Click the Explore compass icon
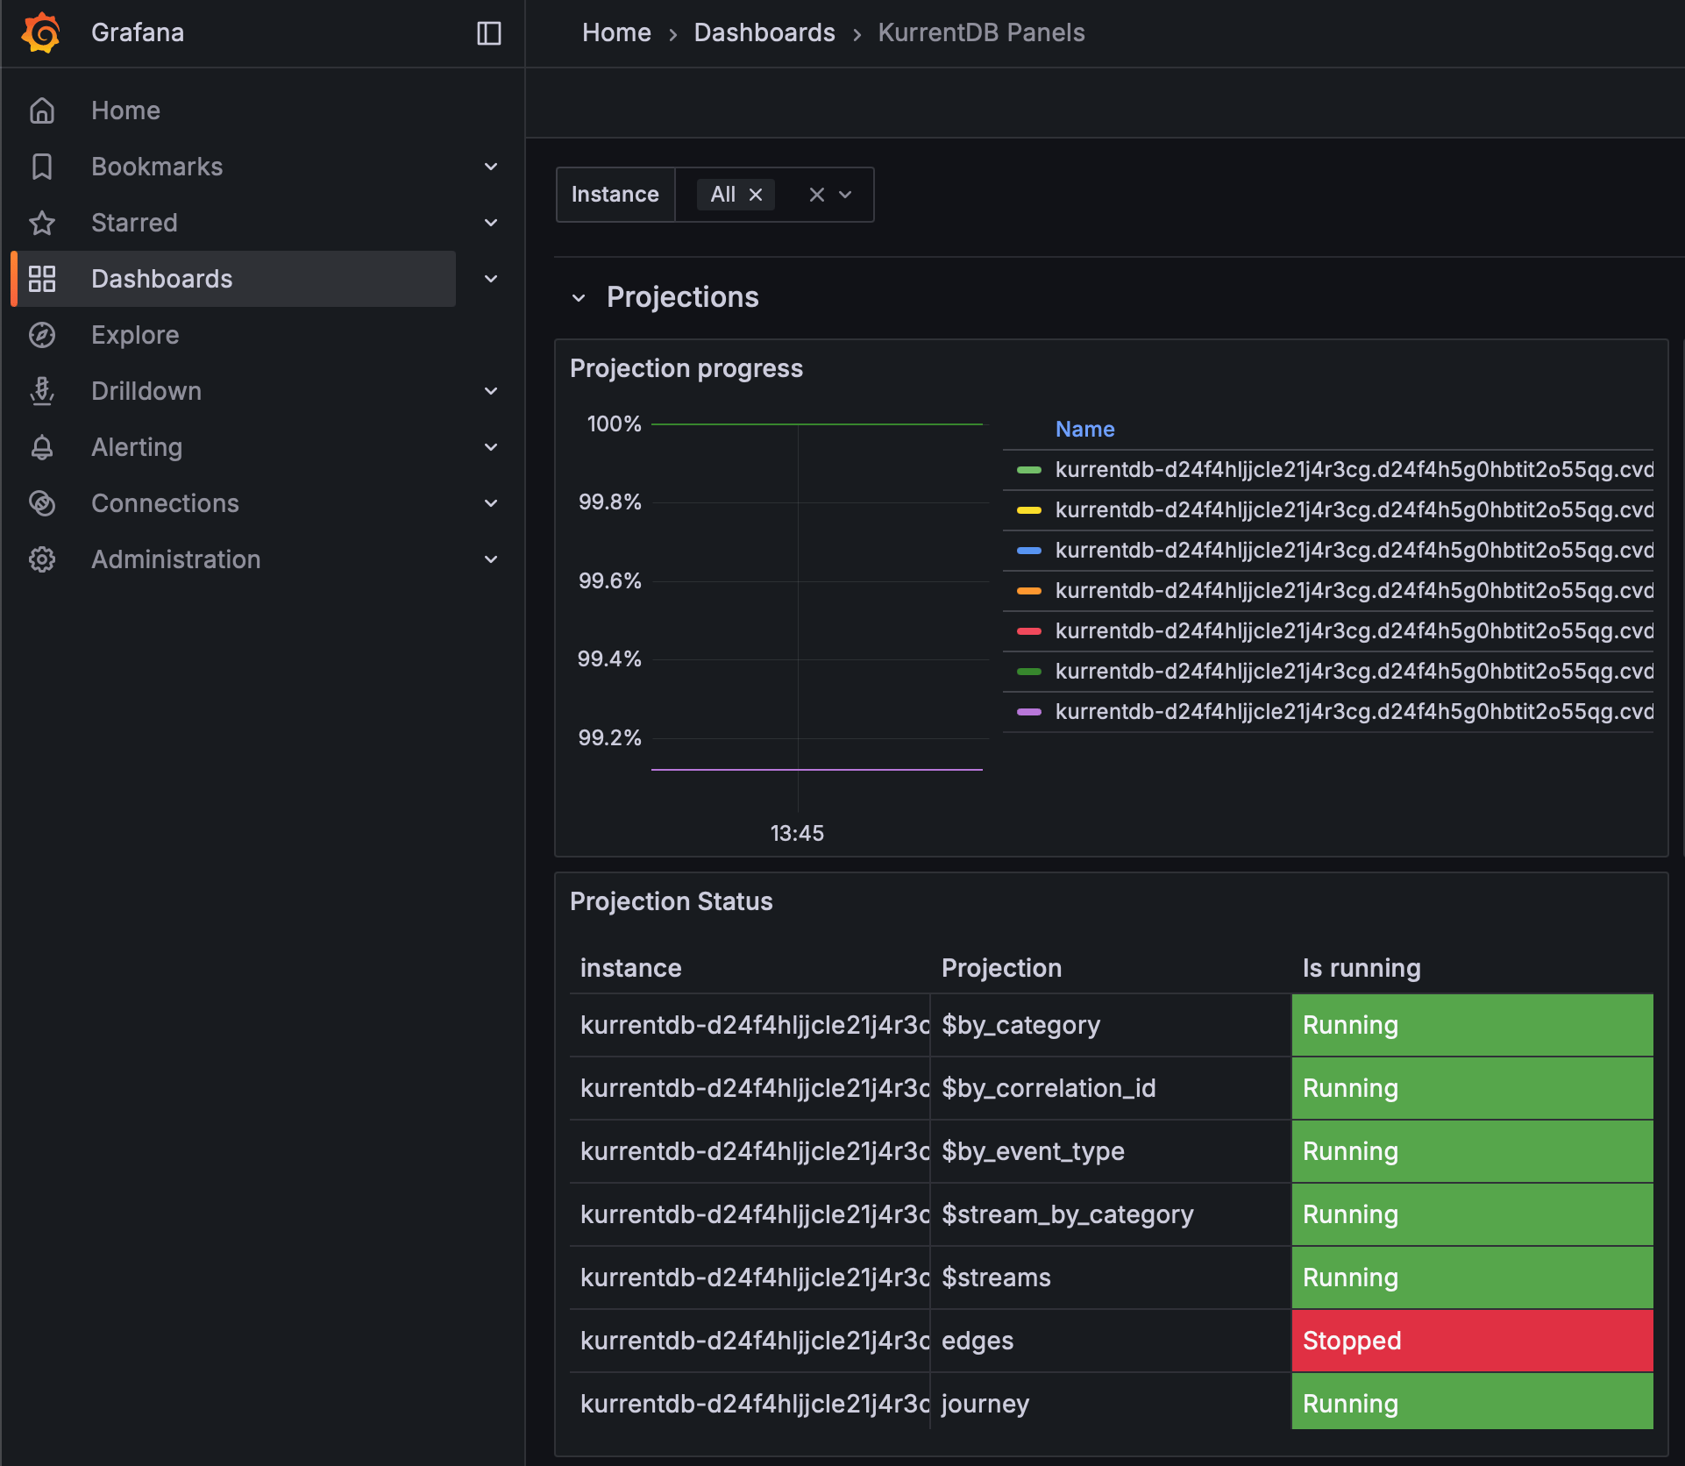The image size is (1685, 1466). coord(42,335)
